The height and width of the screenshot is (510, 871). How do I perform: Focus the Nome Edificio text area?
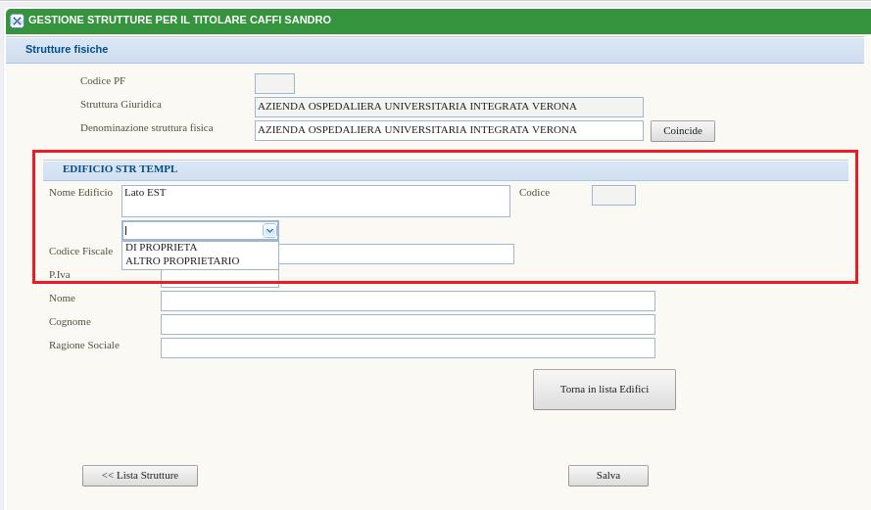[x=315, y=201]
